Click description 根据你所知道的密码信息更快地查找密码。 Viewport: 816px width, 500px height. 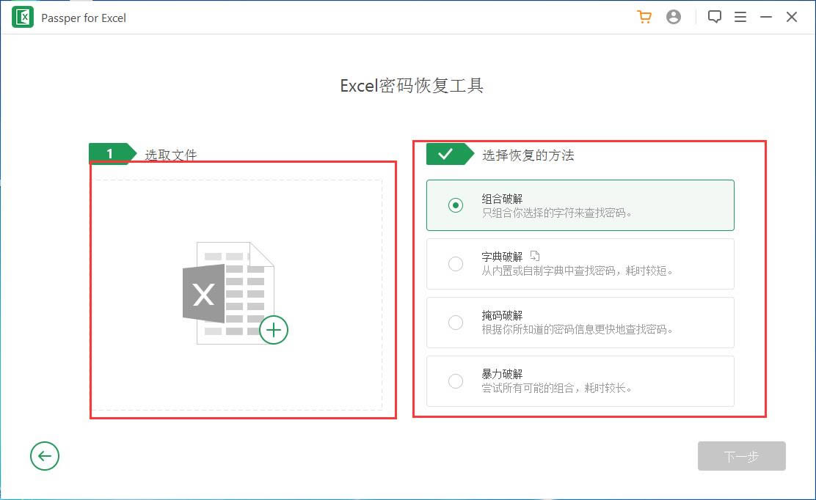pyautogui.click(x=578, y=329)
